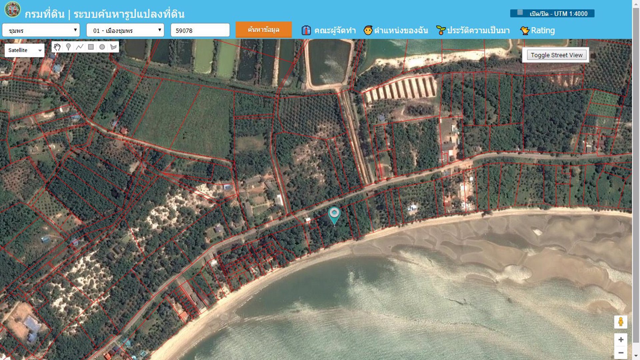
Task: Select the rectangle drawing tool
Action: [x=91, y=47]
